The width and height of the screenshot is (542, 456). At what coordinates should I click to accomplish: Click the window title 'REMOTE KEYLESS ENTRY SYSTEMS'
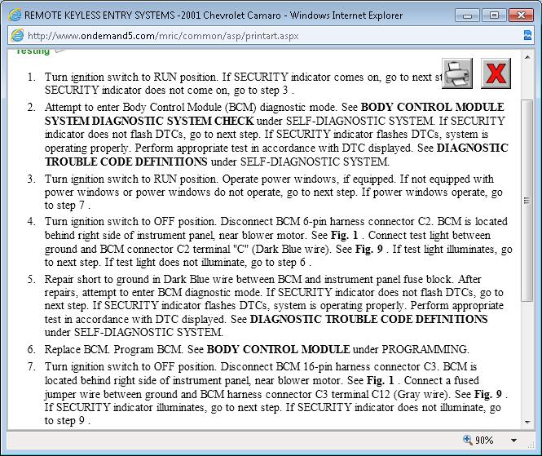click(99, 15)
